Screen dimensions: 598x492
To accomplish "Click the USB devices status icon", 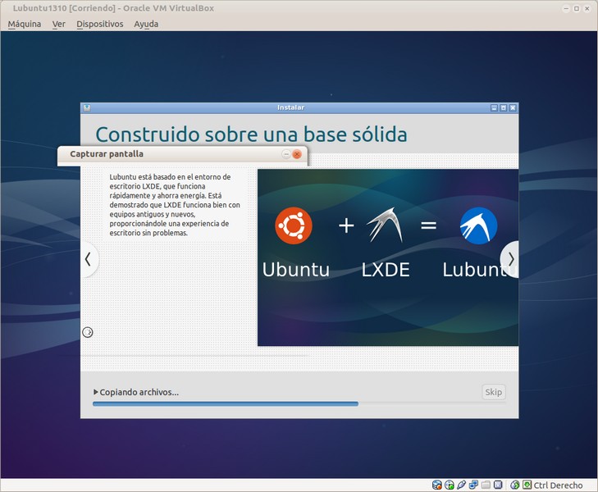I will click(462, 485).
